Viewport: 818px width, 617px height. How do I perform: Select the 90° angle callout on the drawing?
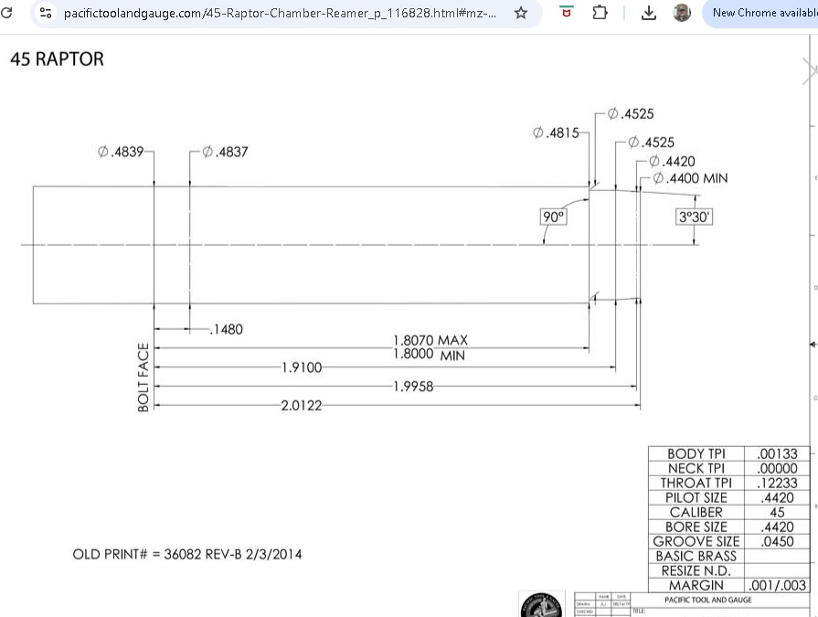click(552, 217)
